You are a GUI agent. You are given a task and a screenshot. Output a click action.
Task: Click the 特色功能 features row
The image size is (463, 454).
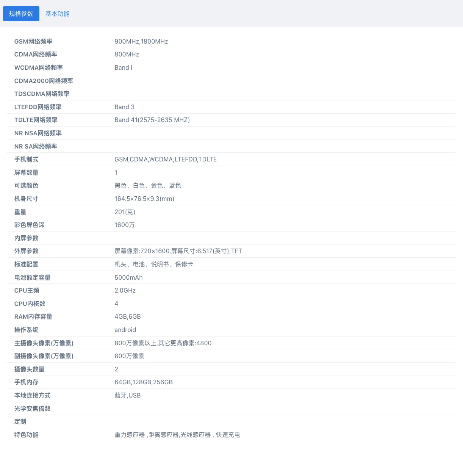26,435
